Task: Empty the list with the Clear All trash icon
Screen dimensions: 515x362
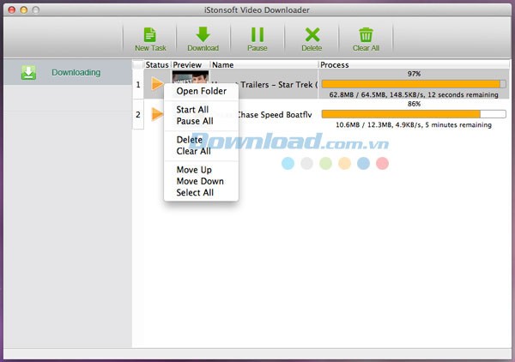Action: click(x=366, y=39)
